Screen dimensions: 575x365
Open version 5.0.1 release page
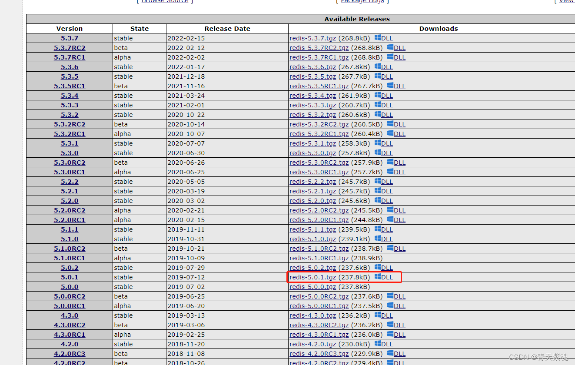(70, 277)
